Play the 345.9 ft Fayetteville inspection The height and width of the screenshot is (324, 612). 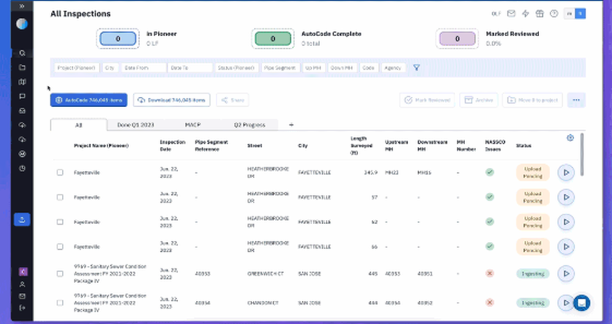click(566, 172)
